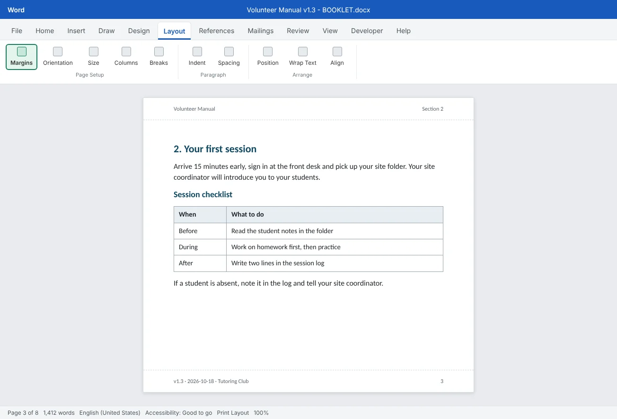
Task: Switch to the View tab
Action: (x=330, y=31)
